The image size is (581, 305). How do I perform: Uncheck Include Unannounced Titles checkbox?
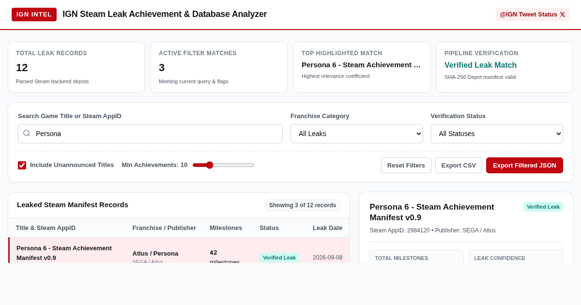[22, 165]
